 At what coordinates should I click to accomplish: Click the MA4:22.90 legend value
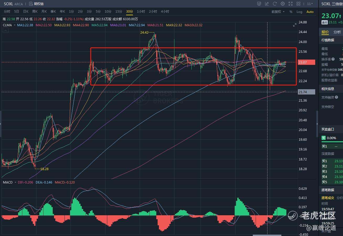tap(81, 25)
